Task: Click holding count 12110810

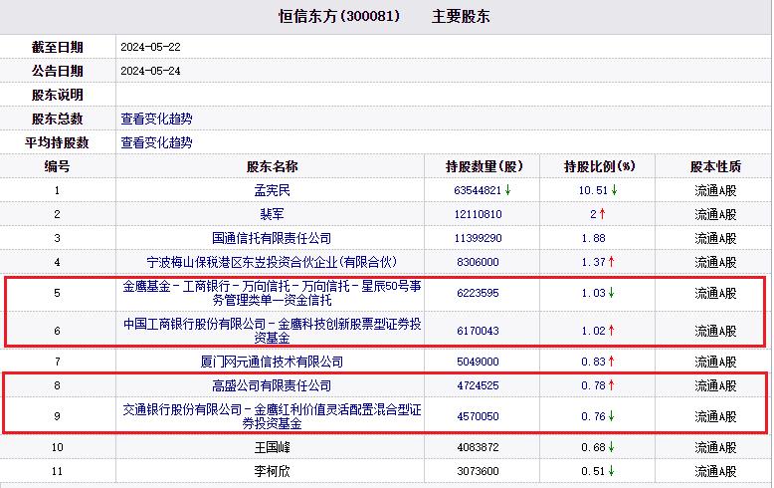Action: pyautogui.click(x=478, y=214)
